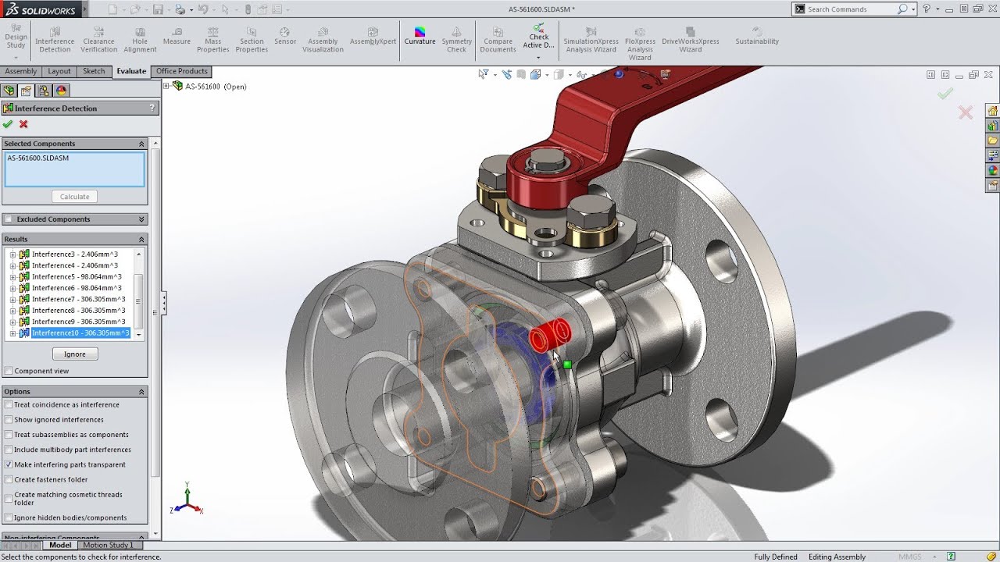1000x562 pixels.
Task: Open DriveWorksXpress Wizard
Action: point(691,40)
